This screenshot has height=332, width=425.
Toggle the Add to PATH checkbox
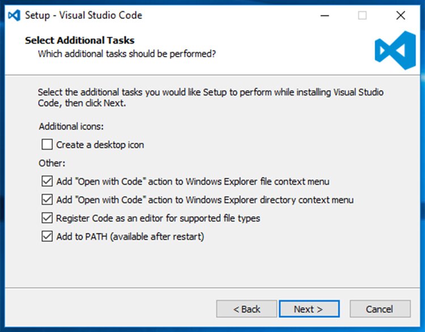point(47,236)
